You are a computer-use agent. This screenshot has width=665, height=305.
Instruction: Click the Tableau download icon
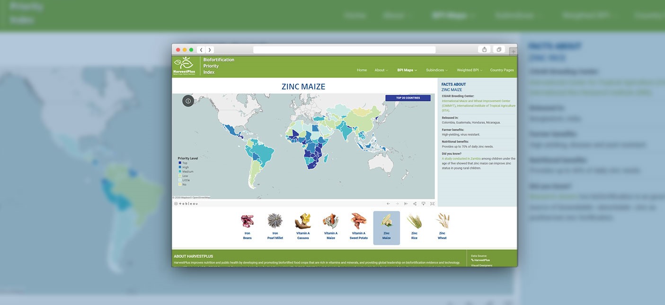pos(424,203)
